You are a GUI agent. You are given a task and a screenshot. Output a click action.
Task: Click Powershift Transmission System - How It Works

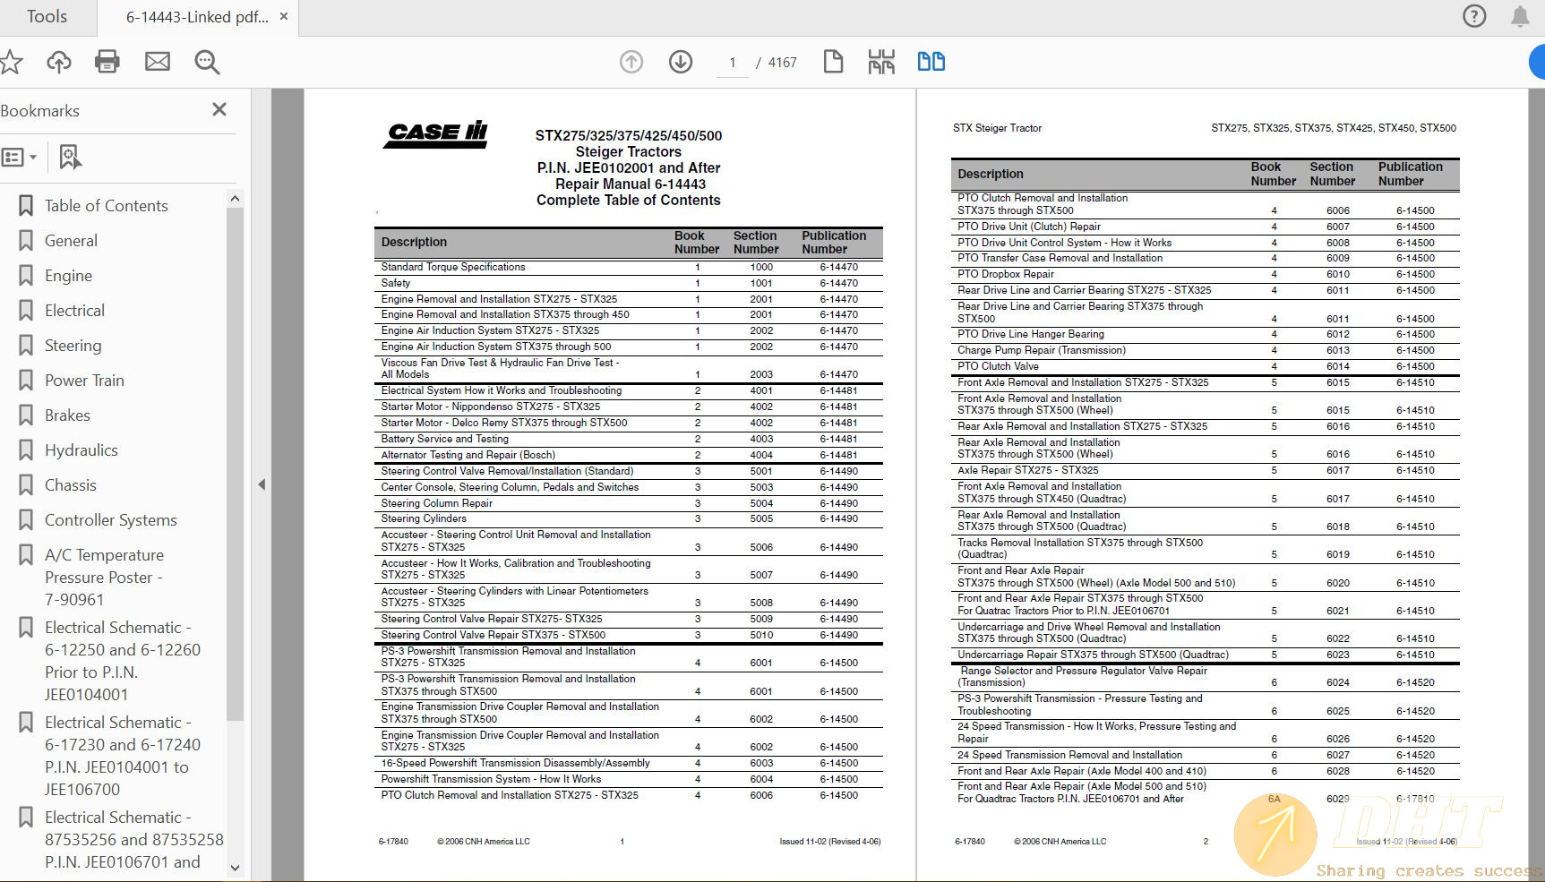491,779
